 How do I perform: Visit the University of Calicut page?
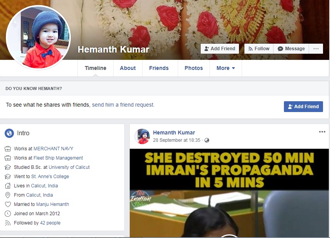[x=69, y=167]
